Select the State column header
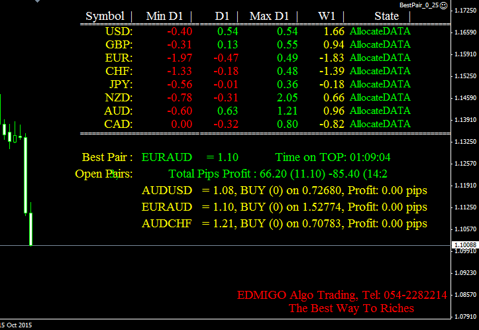Image resolution: width=479 pixels, height=330 pixels. coord(387,16)
